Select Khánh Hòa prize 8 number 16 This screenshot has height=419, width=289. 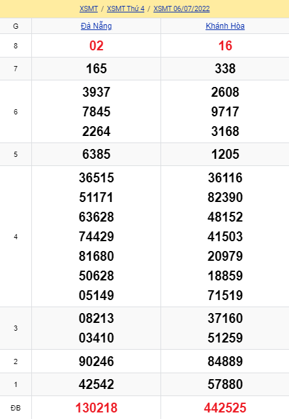point(225,46)
